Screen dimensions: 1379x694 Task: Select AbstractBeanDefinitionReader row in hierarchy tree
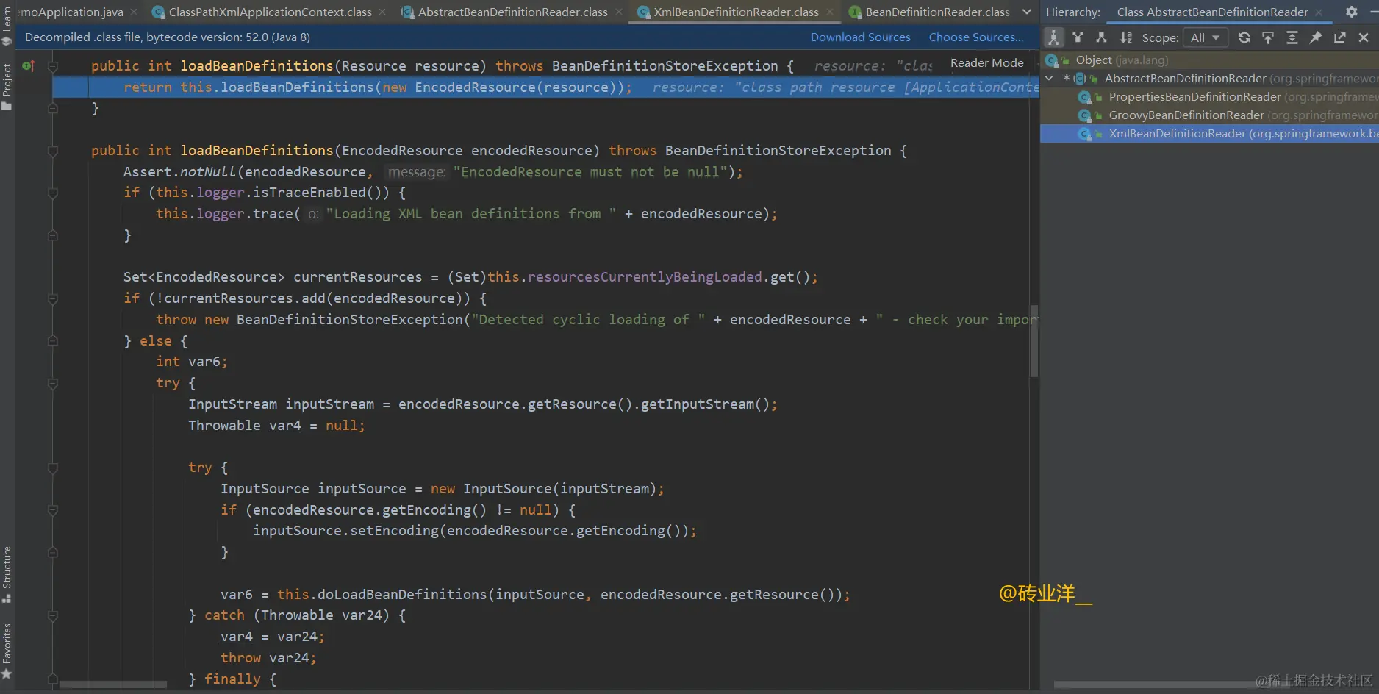coord(1209,79)
